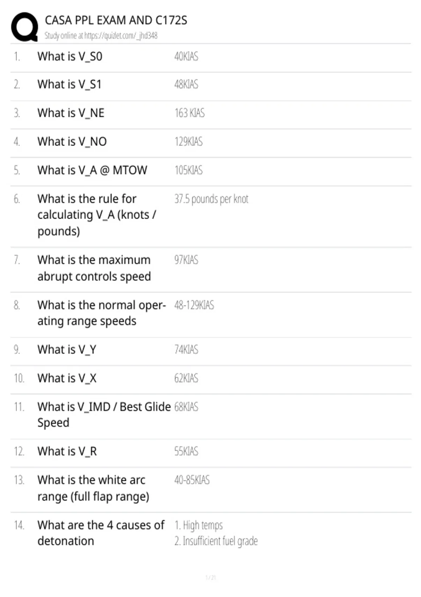Click the 48-129KIAS answer
421x597 pixels.
(194, 305)
